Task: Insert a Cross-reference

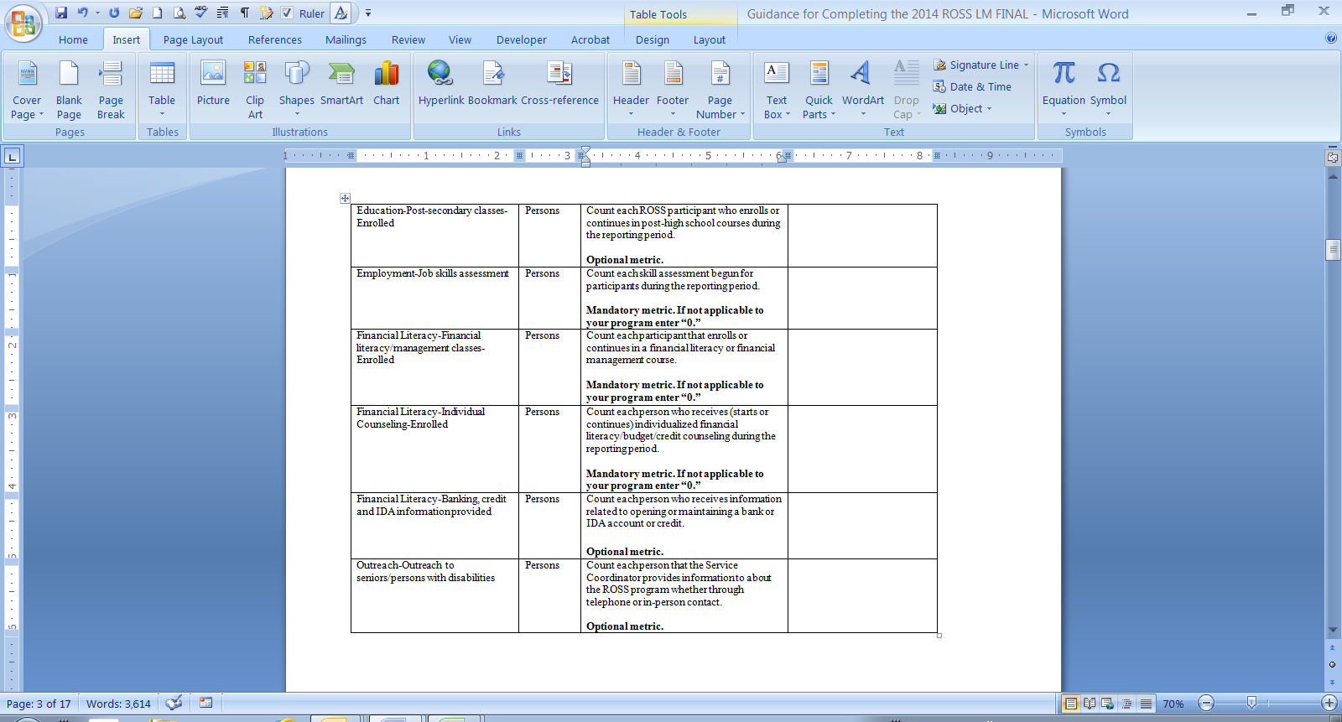Action: click(559, 84)
